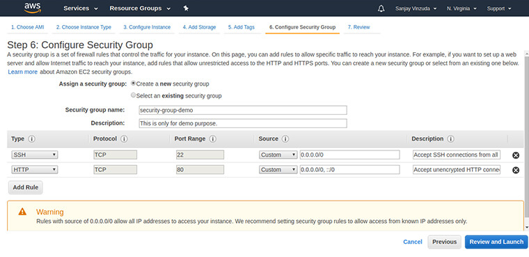Open the Sanjay Vinzuda account menu
This screenshot has height=257, width=529.
(416, 8)
